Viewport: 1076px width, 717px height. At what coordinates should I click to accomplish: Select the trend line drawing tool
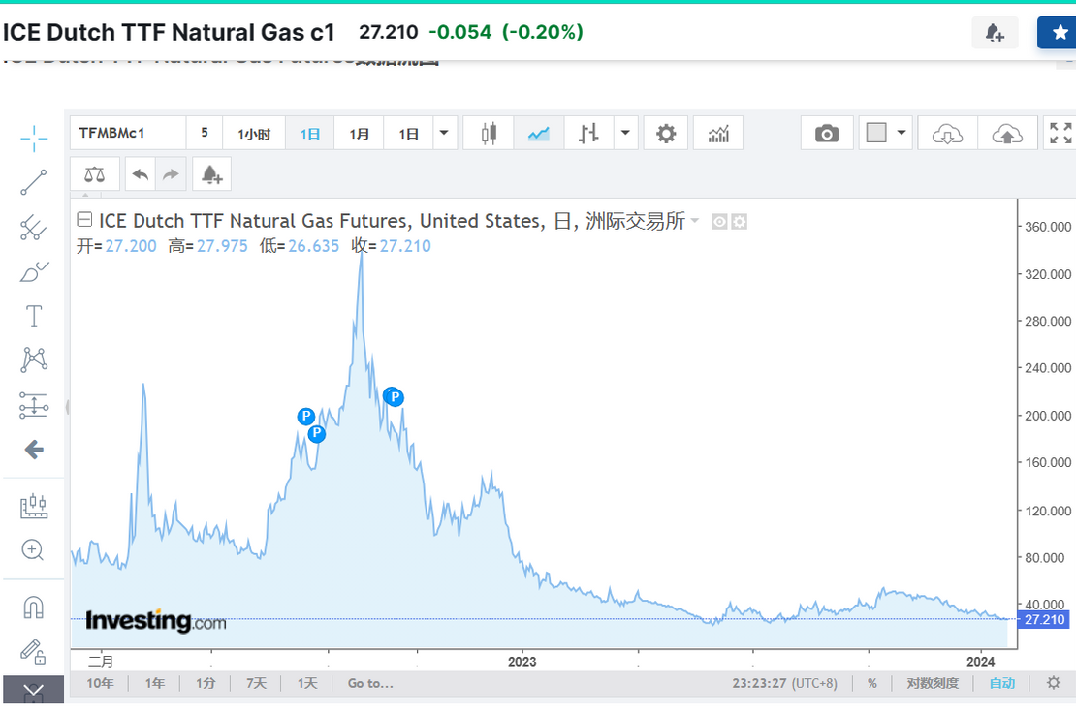click(x=33, y=183)
